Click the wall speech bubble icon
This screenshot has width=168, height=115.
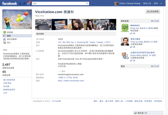tap(5, 32)
